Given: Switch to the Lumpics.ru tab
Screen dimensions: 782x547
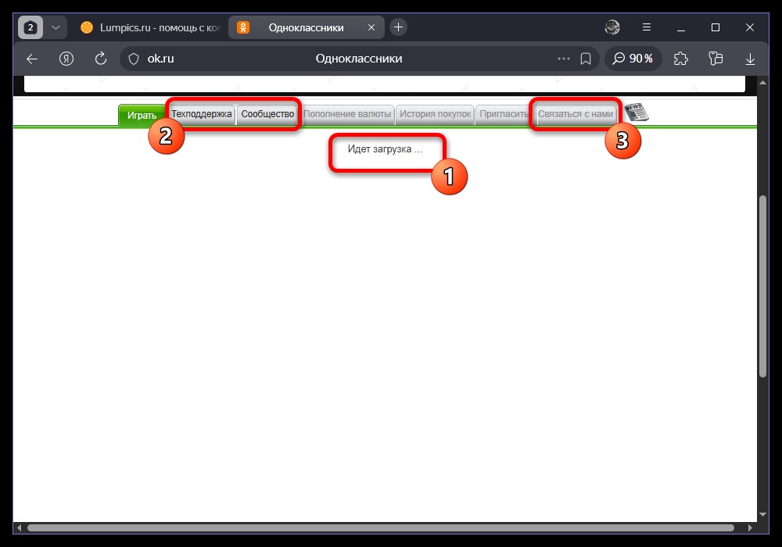Looking at the screenshot, I should tap(149, 27).
